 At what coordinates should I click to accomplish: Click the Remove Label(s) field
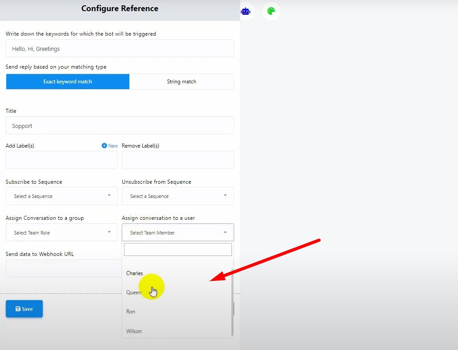(177, 160)
